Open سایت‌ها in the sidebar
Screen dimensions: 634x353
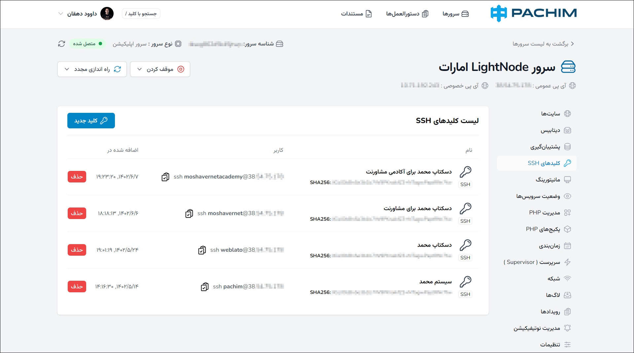pos(537,114)
